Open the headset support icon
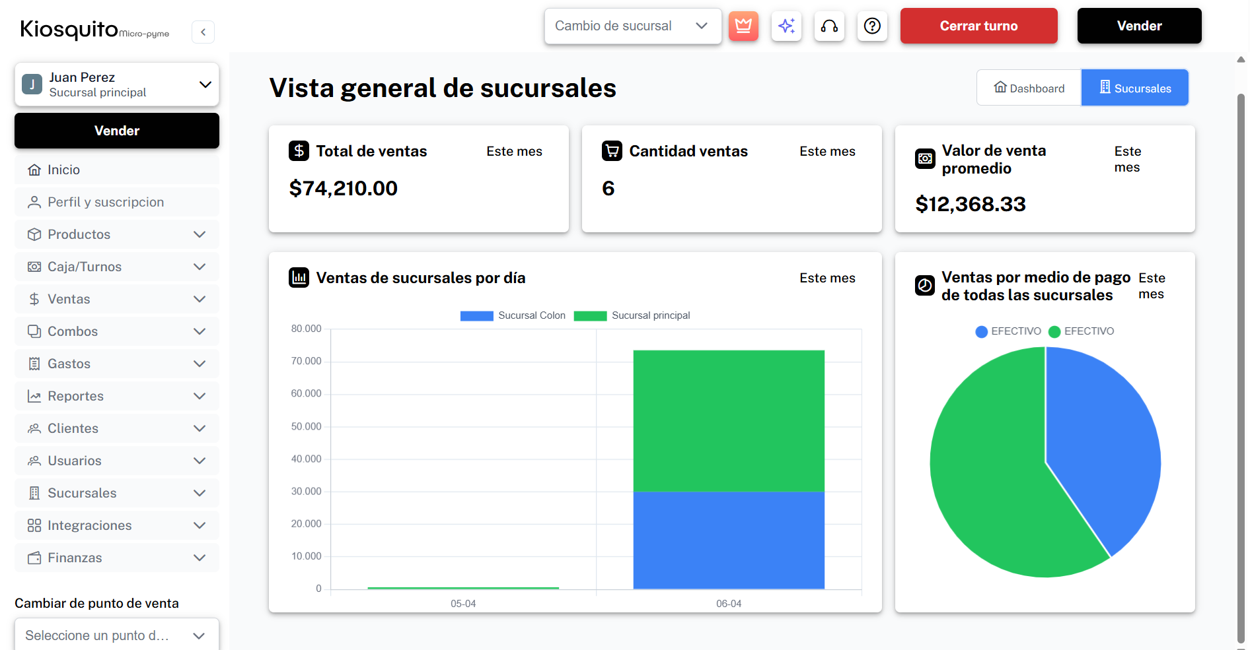 point(829,26)
